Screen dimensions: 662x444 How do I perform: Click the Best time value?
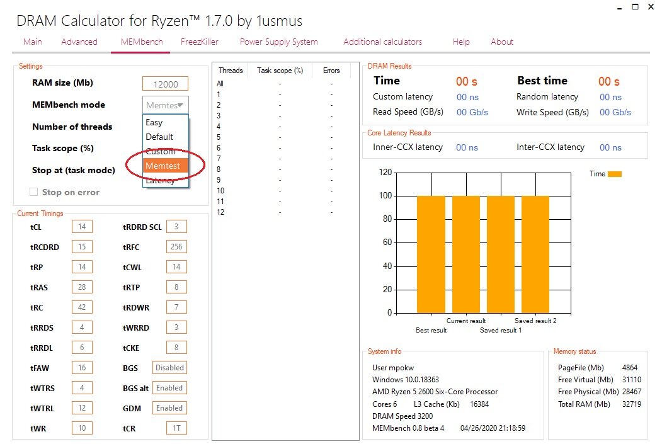[609, 81]
